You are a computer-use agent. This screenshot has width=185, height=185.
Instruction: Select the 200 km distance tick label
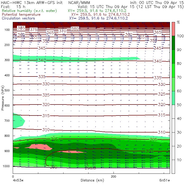pyautogui.click(x=113, y=176)
